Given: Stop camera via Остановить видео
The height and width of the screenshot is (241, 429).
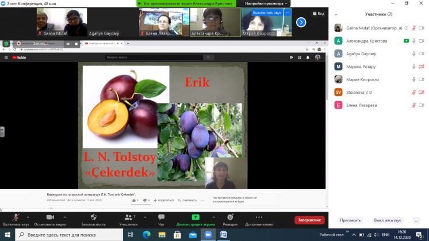Looking at the screenshot, I should pyautogui.click(x=50, y=220).
